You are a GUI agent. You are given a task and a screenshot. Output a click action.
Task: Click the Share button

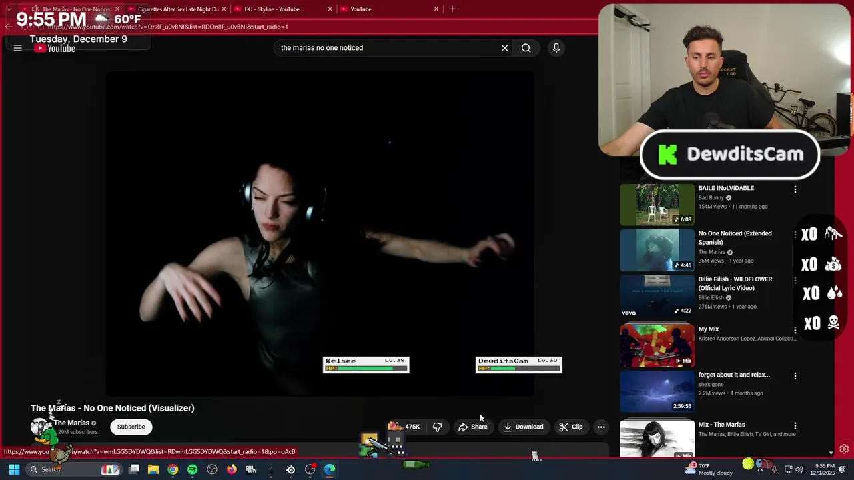pyautogui.click(x=472, y=427)
